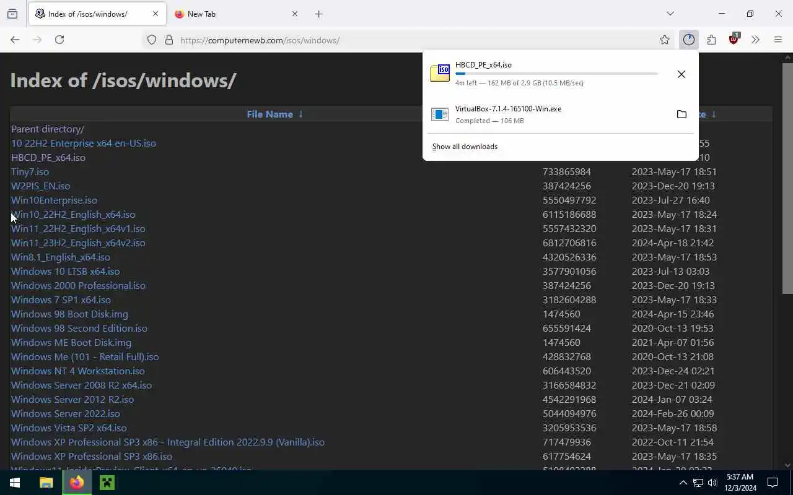Open the uBlock Origin extension icon

pos(734,39)
